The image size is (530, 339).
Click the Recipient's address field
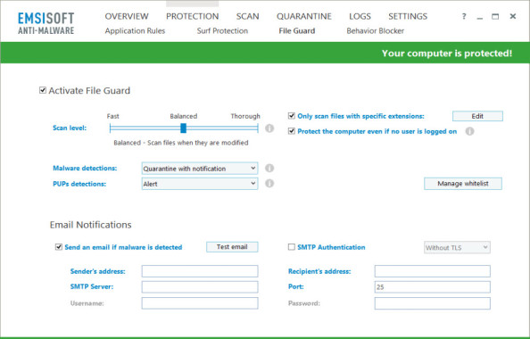[x=433, y=271]
